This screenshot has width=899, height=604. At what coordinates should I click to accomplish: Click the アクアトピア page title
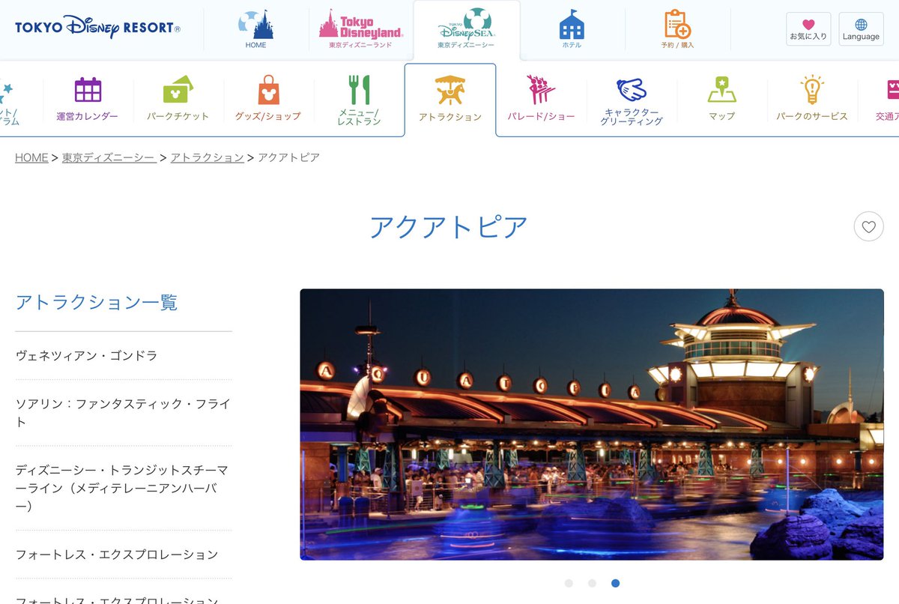click(x=449, y=226)
